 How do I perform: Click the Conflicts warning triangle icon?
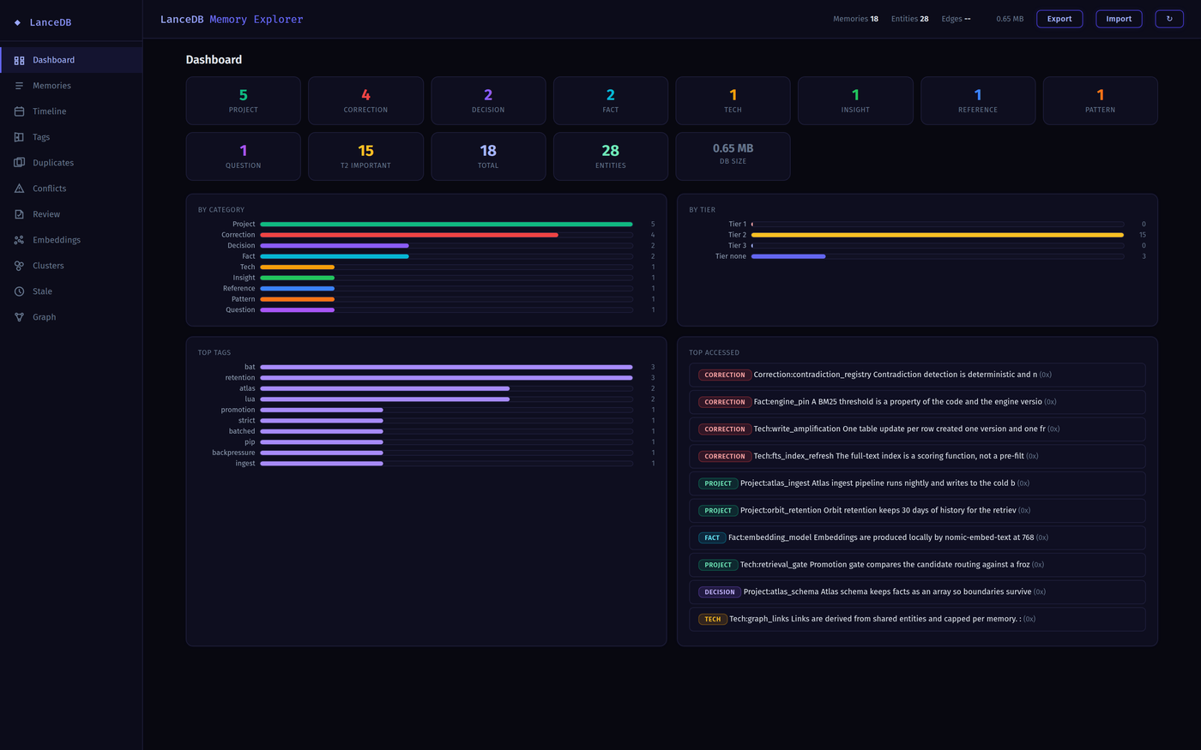[19, 189]
